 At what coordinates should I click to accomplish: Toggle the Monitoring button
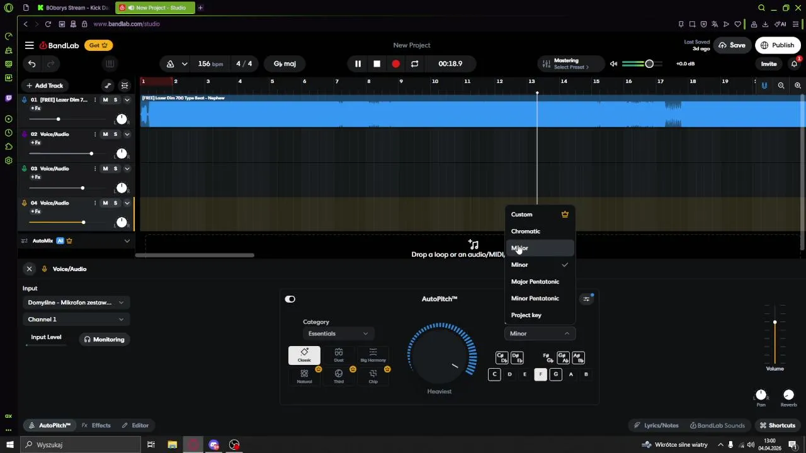pyautogui.click(x=104, y=339)
